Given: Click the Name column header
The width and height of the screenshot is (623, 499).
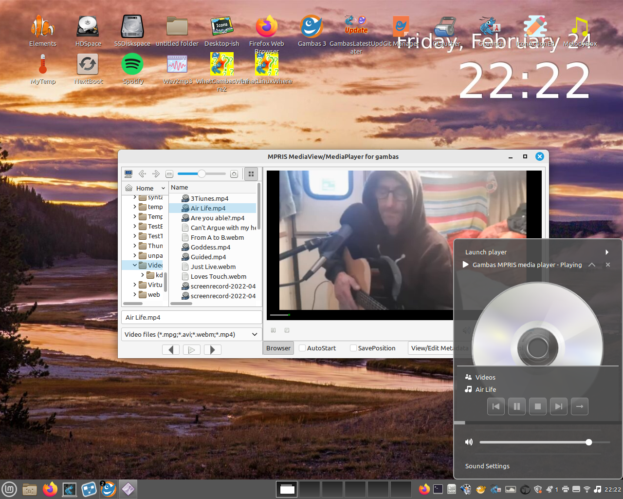Looking at the screenshot, I should click(213, 187).
